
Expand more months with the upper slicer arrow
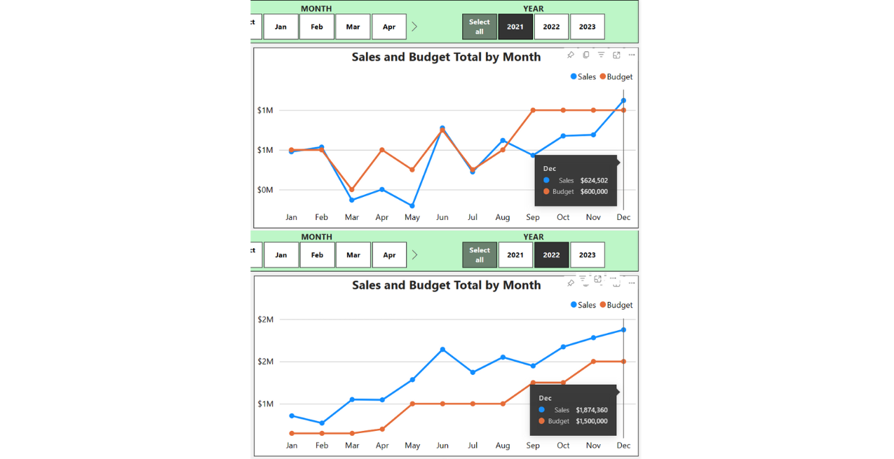click(x=414, y=27)
